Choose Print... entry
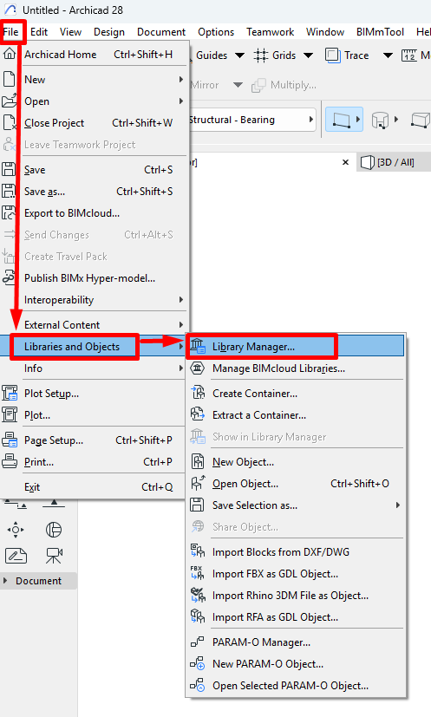 point(95,462)
